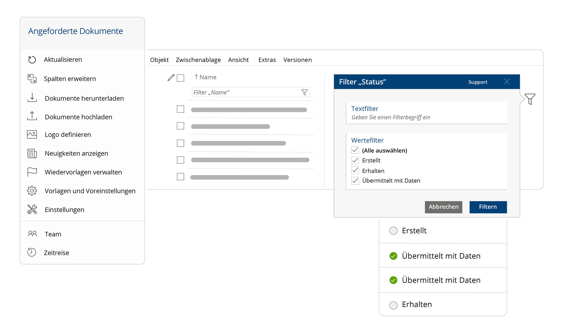Click the Aktualisieren refresh icon
The width and height of the screenshot is (562, 333).
click(x=32, y=60)
